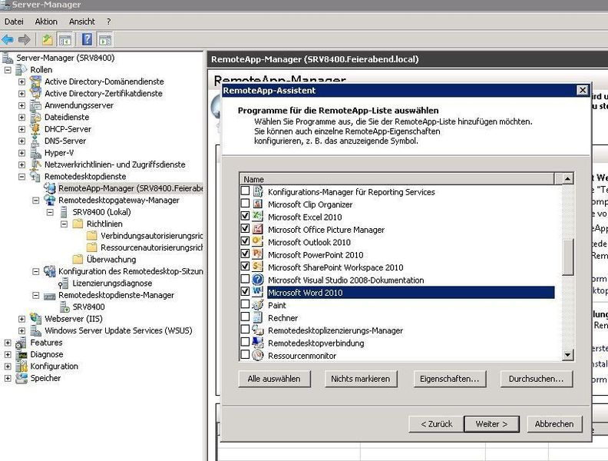Click the Forward arrow toolbar icon

point(25,40)
